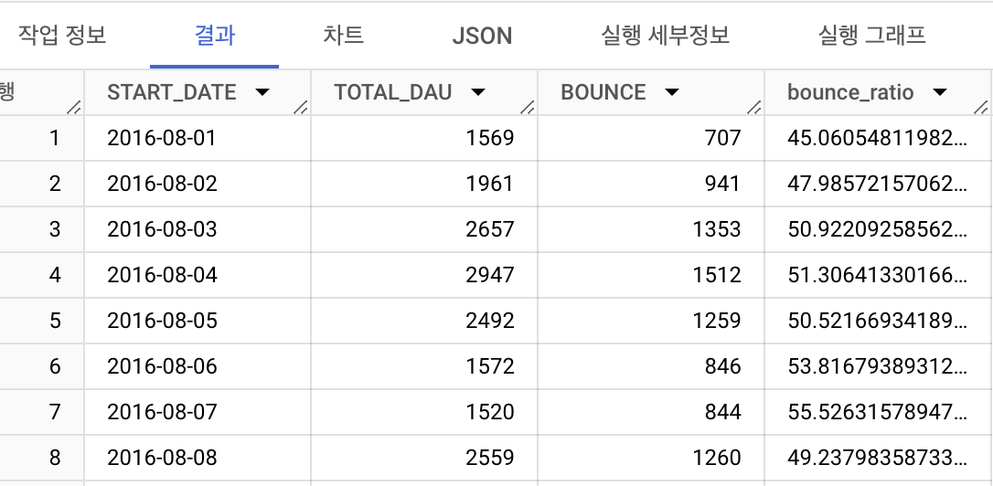Select the BOUNCE value 1512
Screen dimensions: 993x486
pos(717,275)
